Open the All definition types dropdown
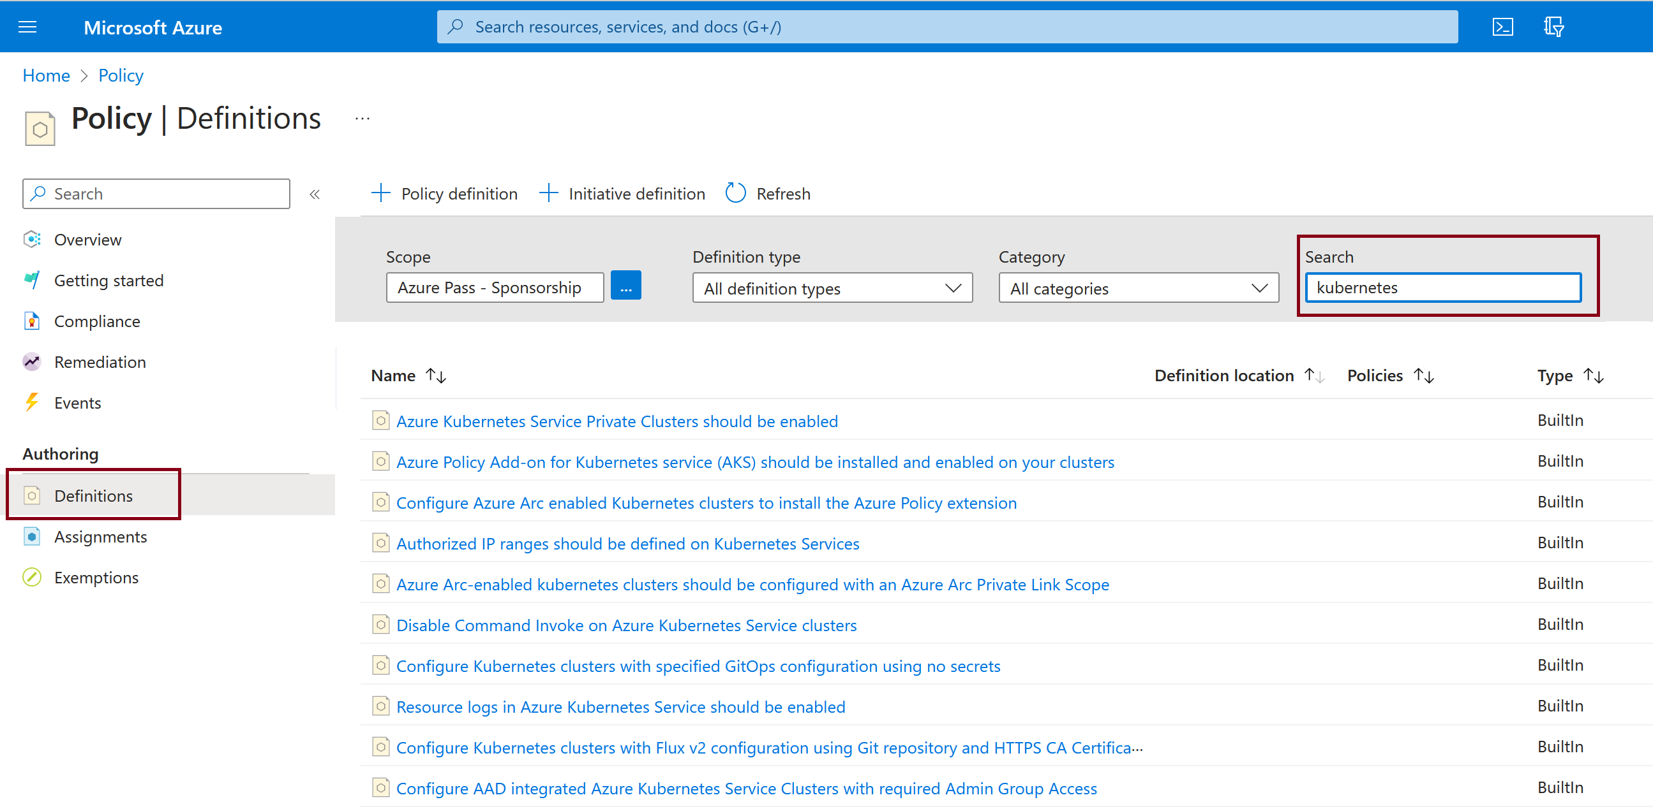 (x=832, y=288)
